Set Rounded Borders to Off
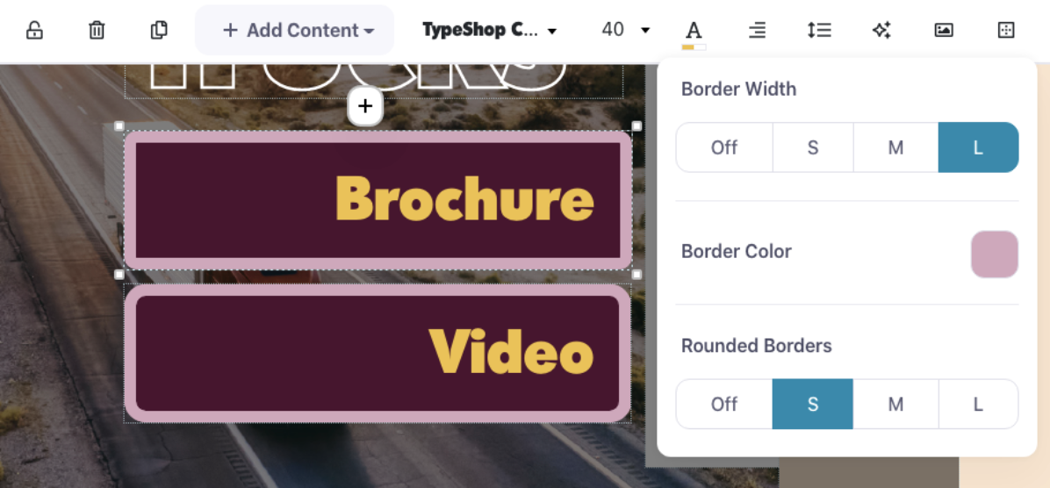Viewport: 1050px width, 488px height. pos(724,405)
